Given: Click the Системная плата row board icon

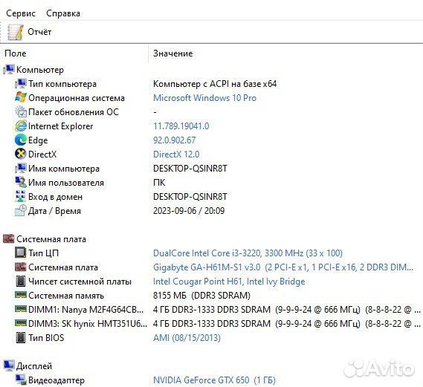Looking at the screenshot, I should click(21, 267).
